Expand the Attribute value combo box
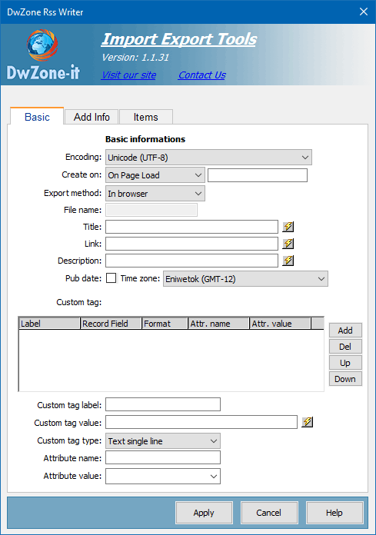Viewport: 376px width, 535px height. coord(163,476)
